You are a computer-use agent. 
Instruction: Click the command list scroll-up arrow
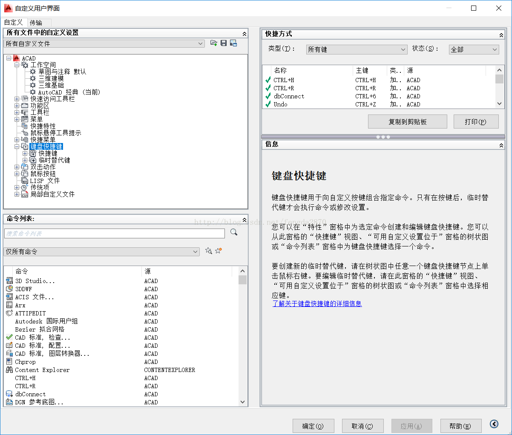pos(243,271)
